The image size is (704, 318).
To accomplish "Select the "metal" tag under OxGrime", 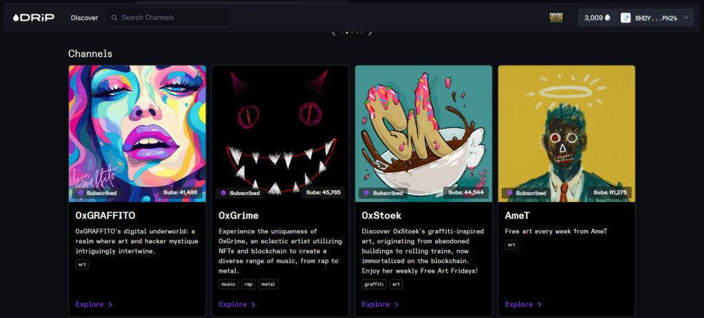I will pos(268,284).
